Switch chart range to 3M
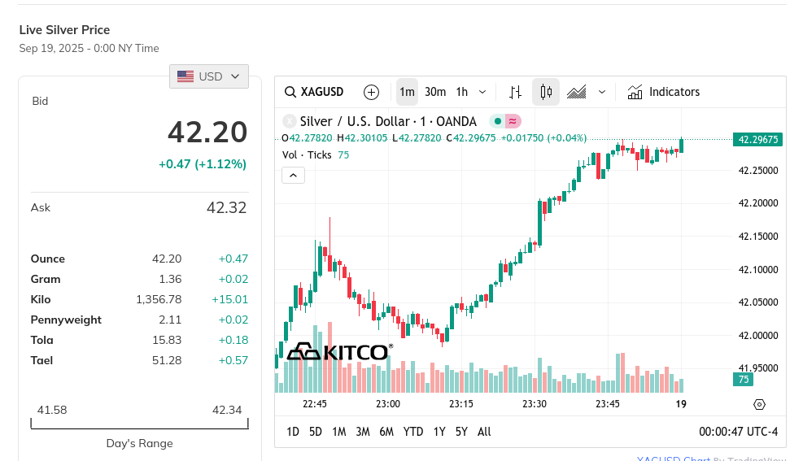 363,432
